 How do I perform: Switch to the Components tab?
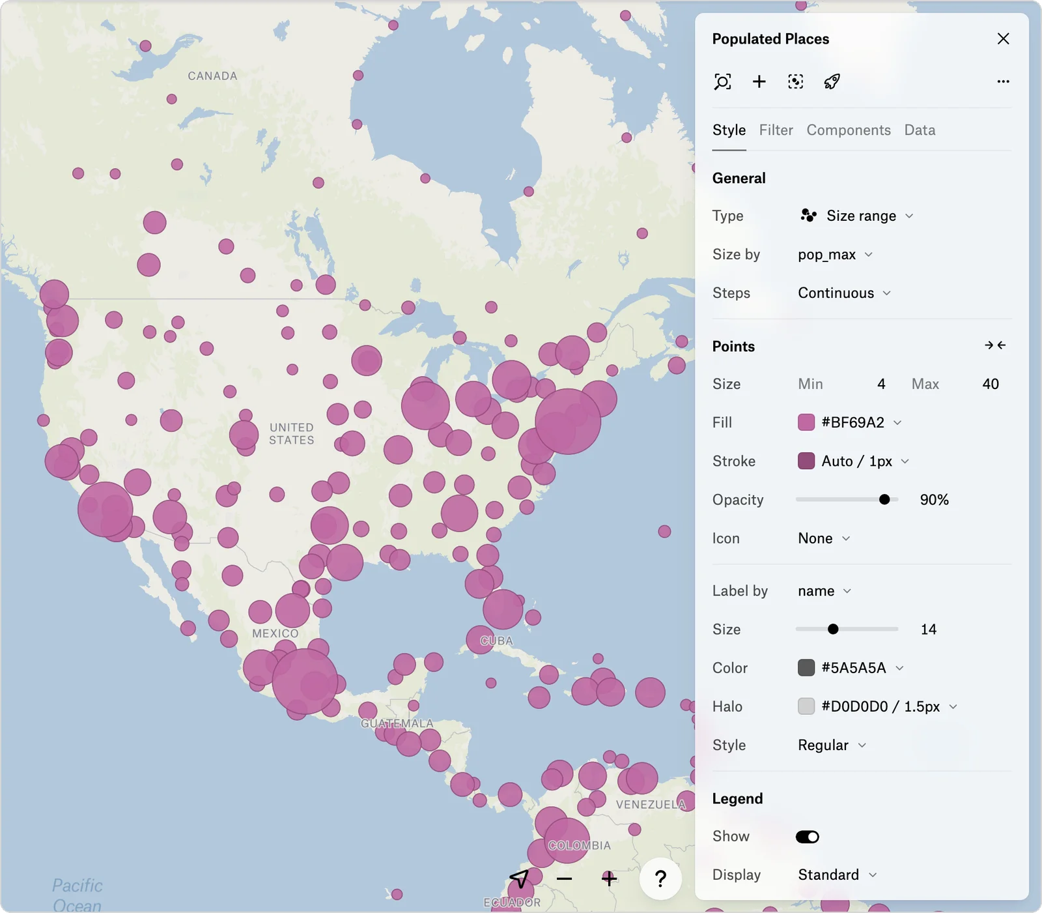848,130
